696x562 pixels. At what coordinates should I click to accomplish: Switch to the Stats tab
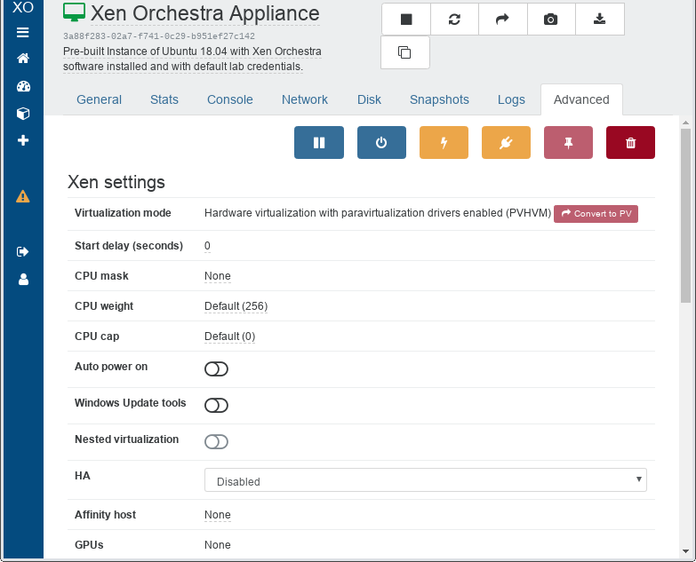[x=164, y=99]
